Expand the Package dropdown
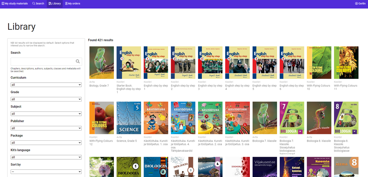Viewport: 368px width, 177px height. 46,143
